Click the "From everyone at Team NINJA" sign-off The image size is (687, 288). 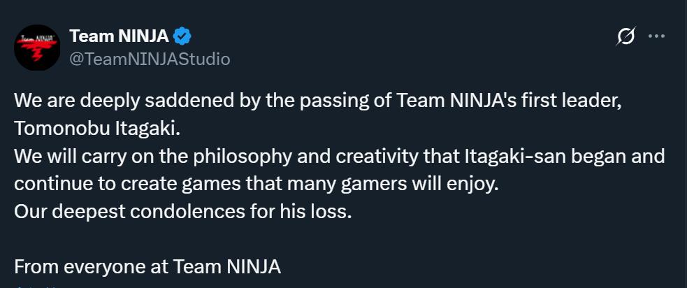[147, 266]
